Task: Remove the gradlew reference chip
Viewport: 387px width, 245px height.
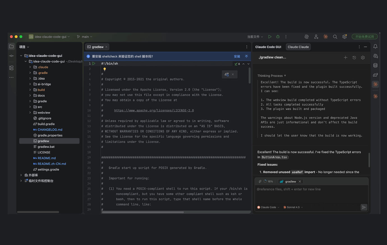Action: [x=300, y=181]
